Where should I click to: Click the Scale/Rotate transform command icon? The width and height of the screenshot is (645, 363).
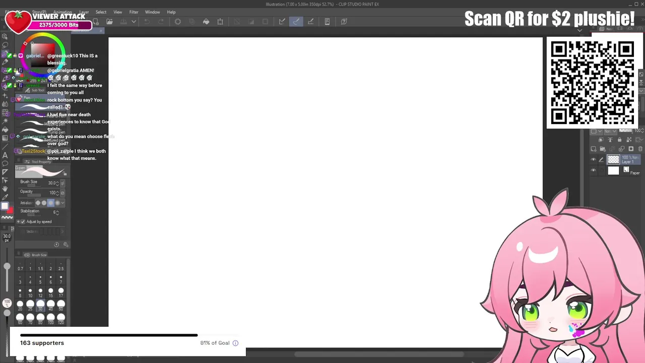[220, 22]
